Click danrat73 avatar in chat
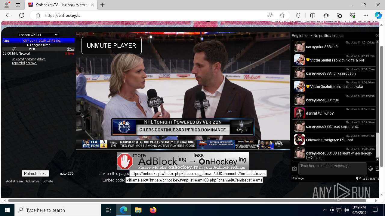Screen dimensions: 385x216 (299, 113)
